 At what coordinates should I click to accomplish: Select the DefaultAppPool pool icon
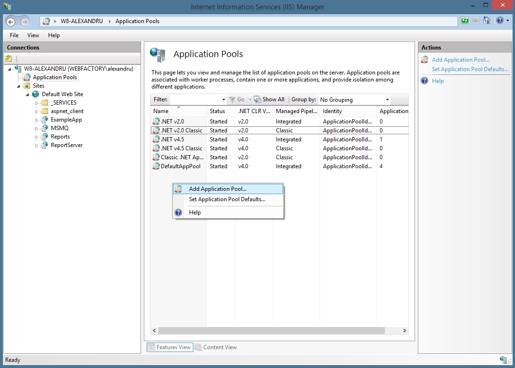click(156, 166)
